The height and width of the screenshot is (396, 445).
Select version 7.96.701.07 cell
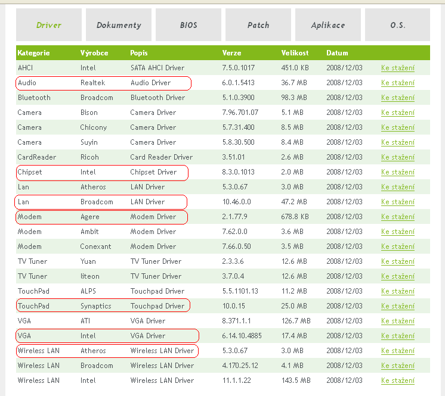pos(240,113)
